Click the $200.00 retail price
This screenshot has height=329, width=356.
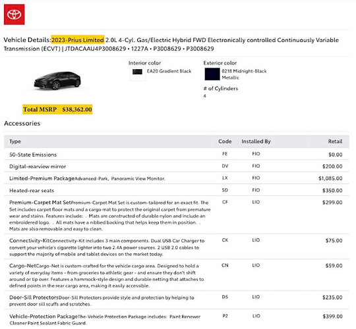(x=332, y=166)
